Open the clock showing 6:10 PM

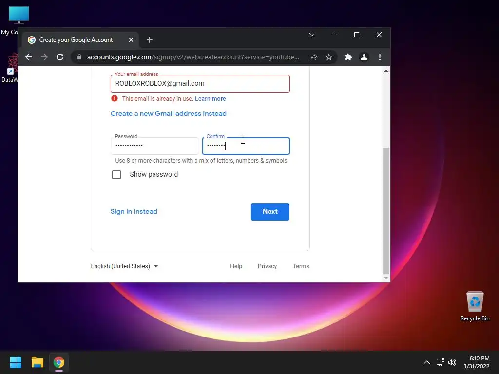[x=477, y=362]
